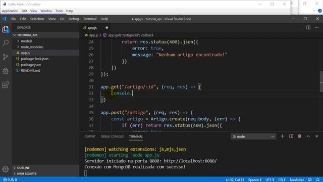Split the terminal panel

pyautogui.click(x=291, y=136)
